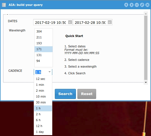Focus the start date input field
This screenshot has height=136, width=151.
50,22
